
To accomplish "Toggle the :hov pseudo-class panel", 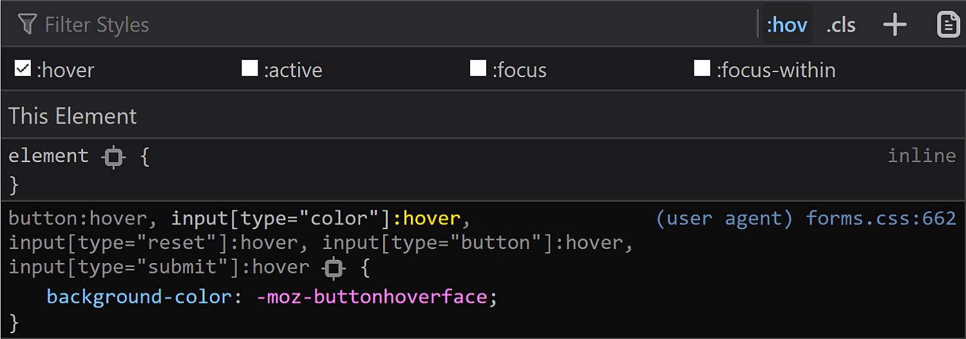I will click(786, 25).
